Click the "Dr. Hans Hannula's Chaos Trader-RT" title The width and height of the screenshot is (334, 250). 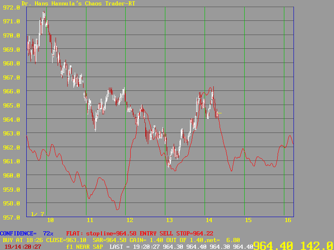click(x=78, y=3)
